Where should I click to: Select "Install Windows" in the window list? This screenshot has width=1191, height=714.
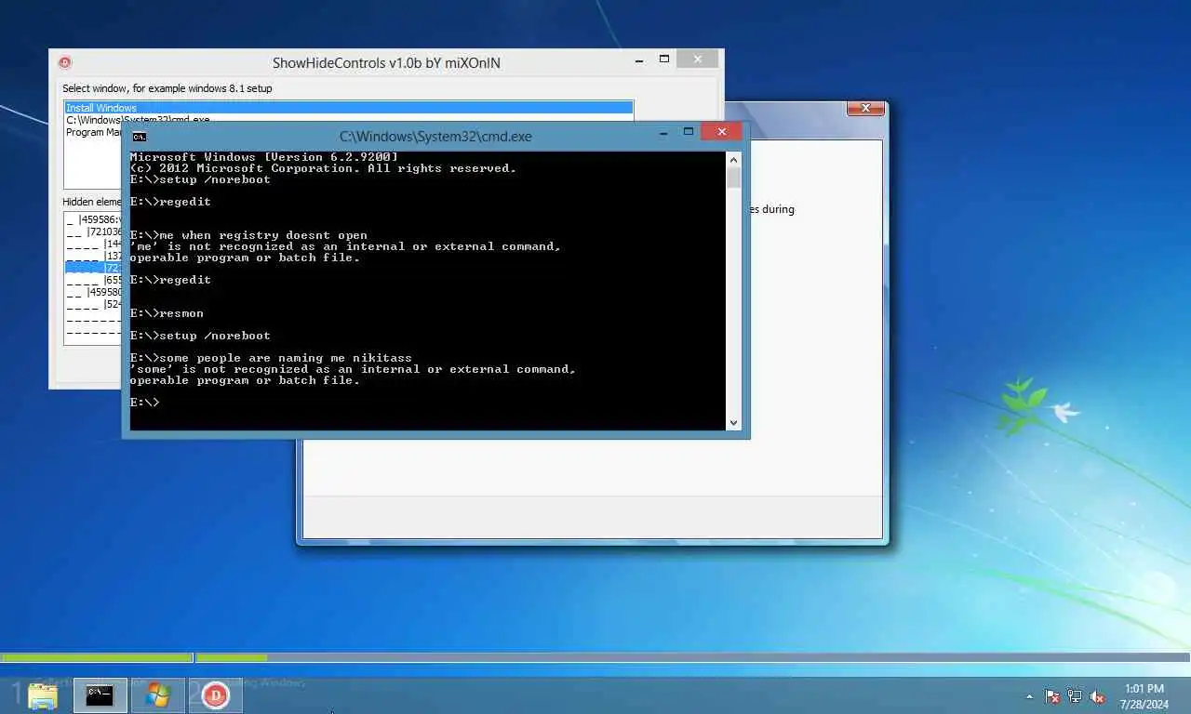point(349,108)
